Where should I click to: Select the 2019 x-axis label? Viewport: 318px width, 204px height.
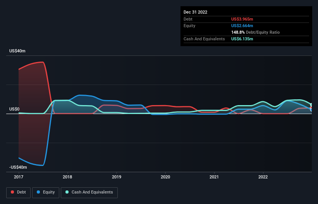point(117,177)
